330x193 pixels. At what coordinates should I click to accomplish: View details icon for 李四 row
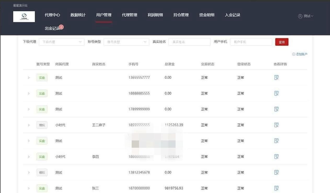tap(276, 157)
